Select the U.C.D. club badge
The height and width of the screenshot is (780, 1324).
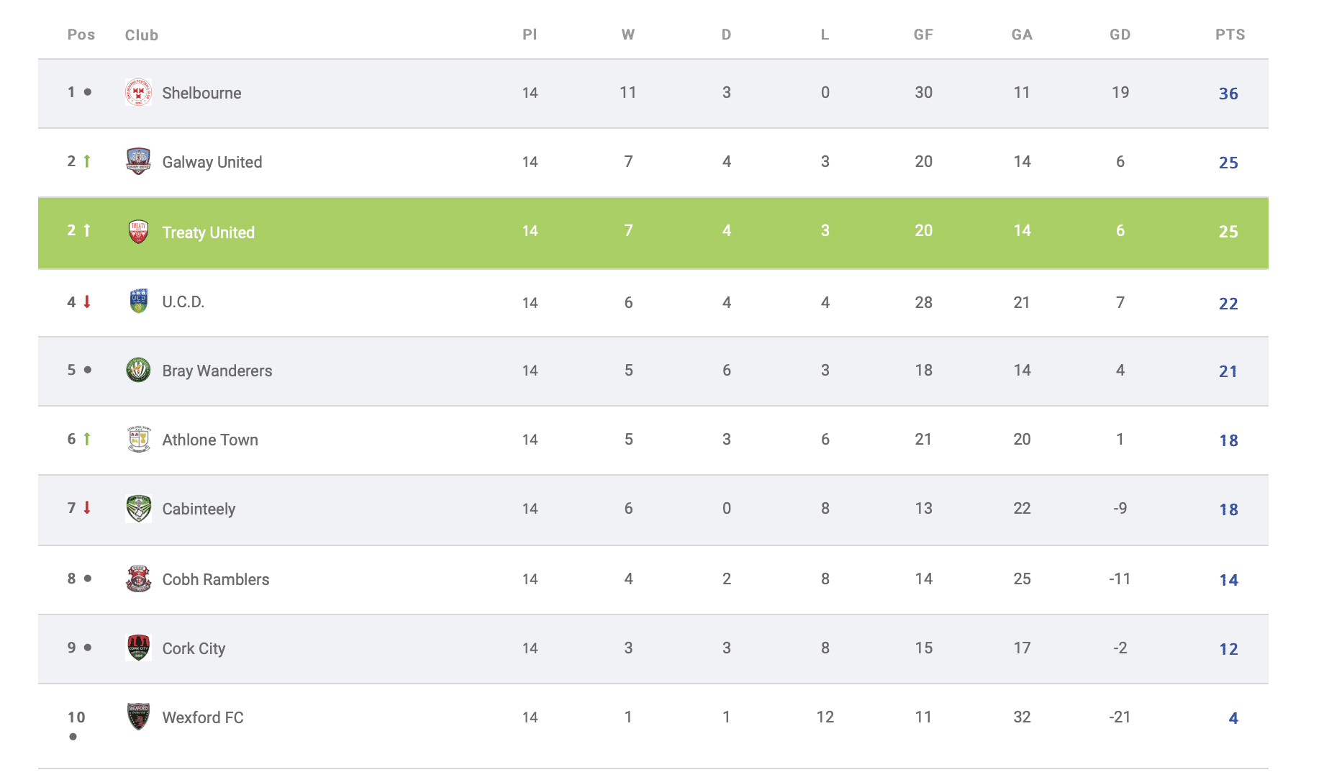click(138, 301)
